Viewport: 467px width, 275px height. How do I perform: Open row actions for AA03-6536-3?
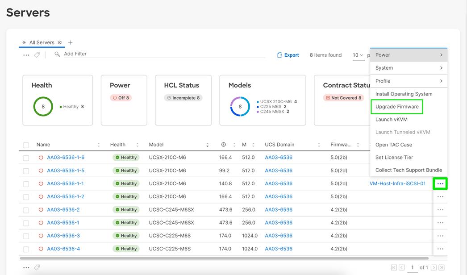pyautogui.click(x=440, y=236)
